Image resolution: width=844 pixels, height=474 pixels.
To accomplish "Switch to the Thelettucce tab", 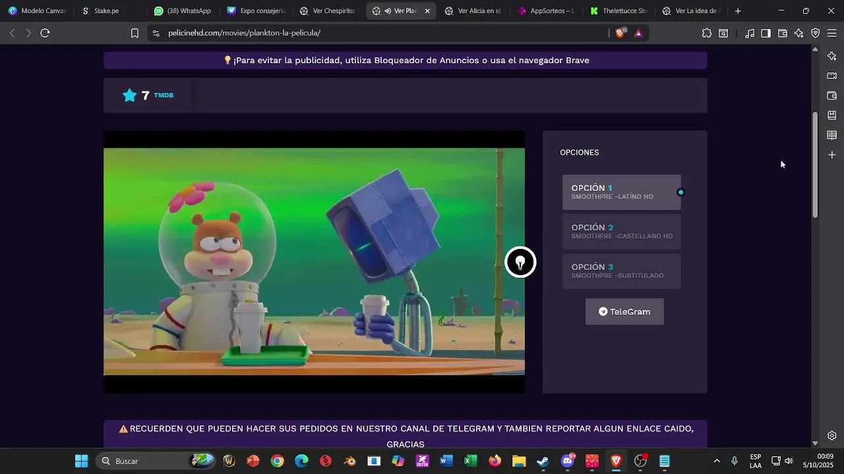I will 618,11.
